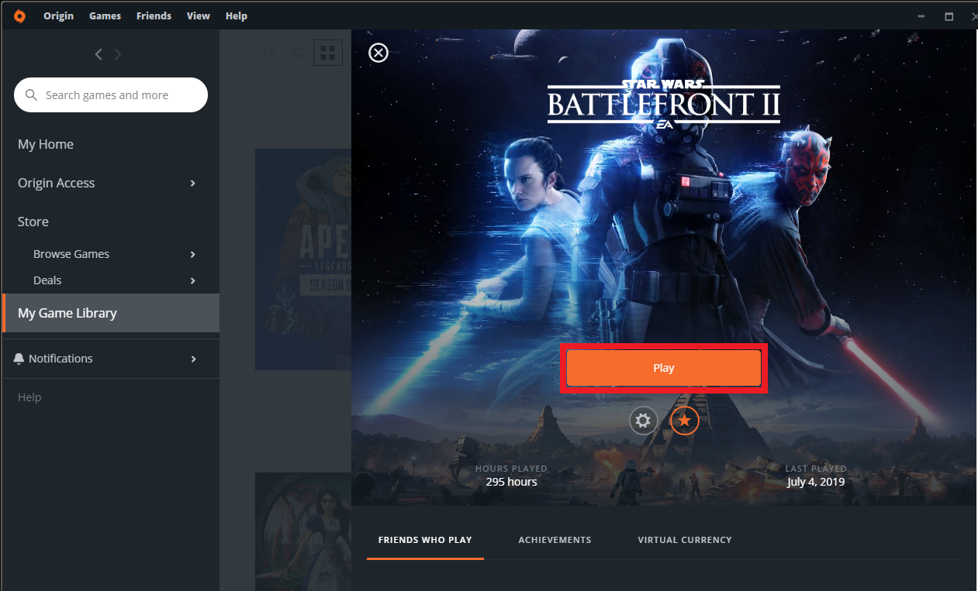The image size is (978, 591).
Task: Click the 'July 4, 2019' last played date
Action: pyautogui.click(x=816, y=482)
